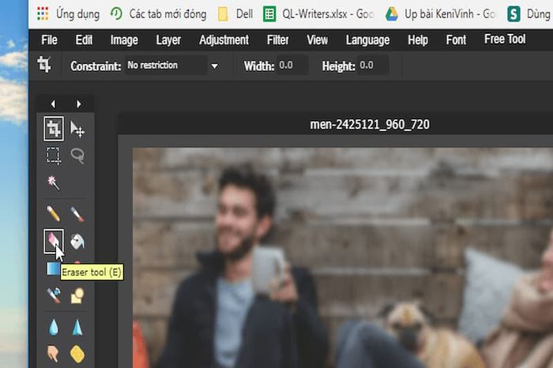Select the Color Replace tool
Screen dimensions: 553x368
pos(54,295)
